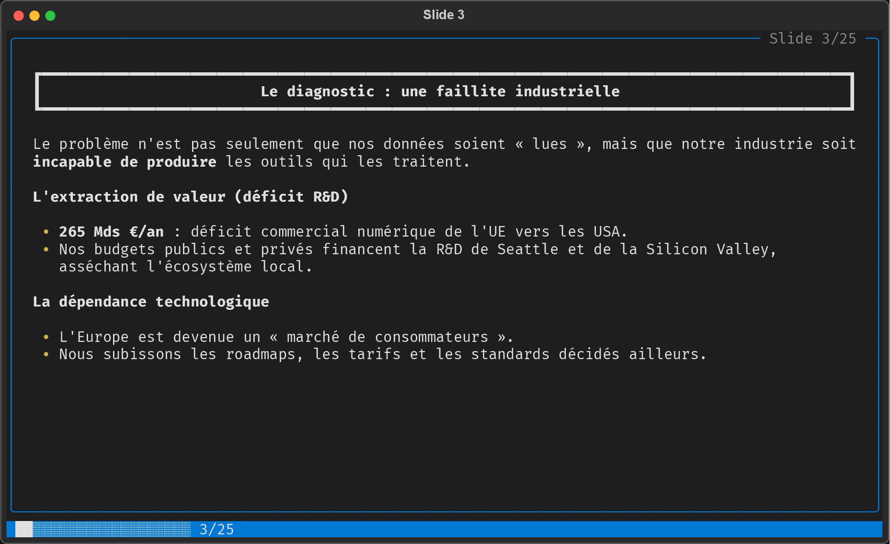Click the phrase 'marché de consommateurs'
Viewport: 890px width, 544px height.
387,337
